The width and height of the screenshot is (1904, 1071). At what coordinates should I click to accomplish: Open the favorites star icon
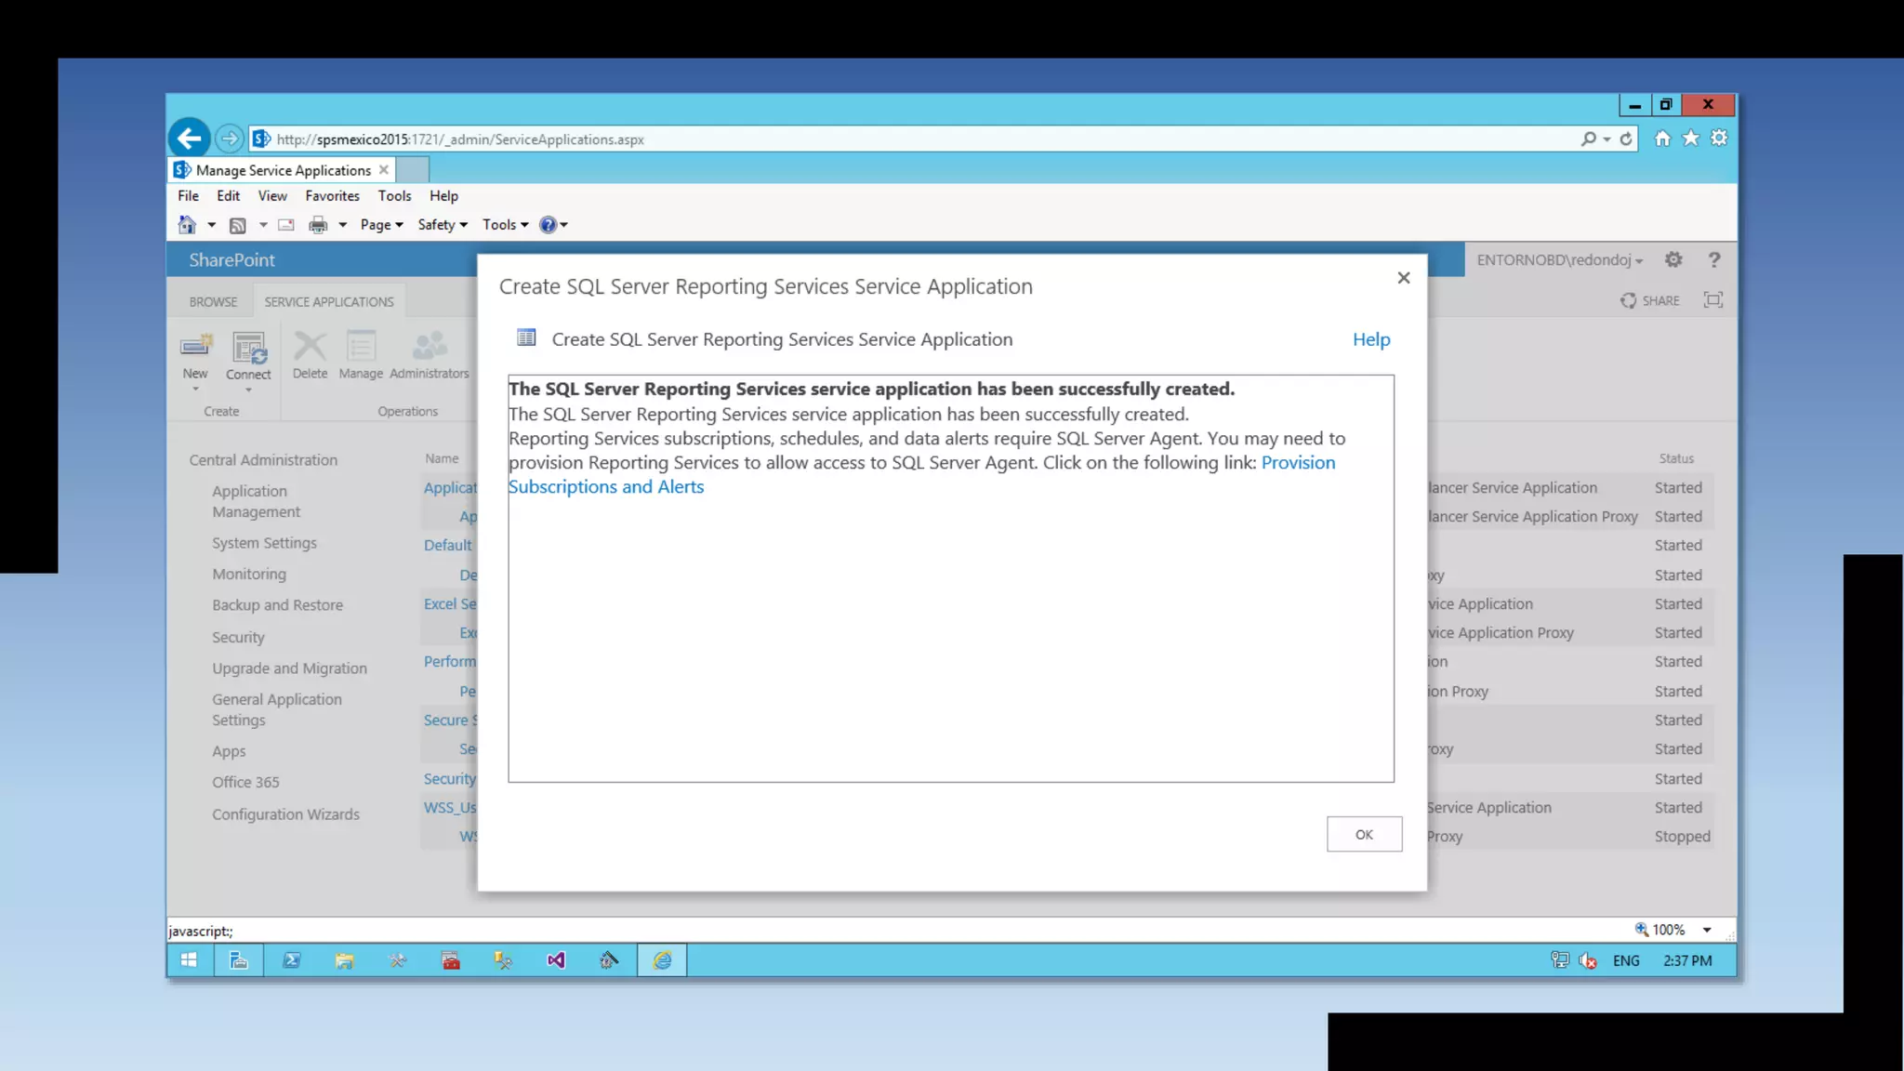pyautogui.click(x=1691, y=139)
